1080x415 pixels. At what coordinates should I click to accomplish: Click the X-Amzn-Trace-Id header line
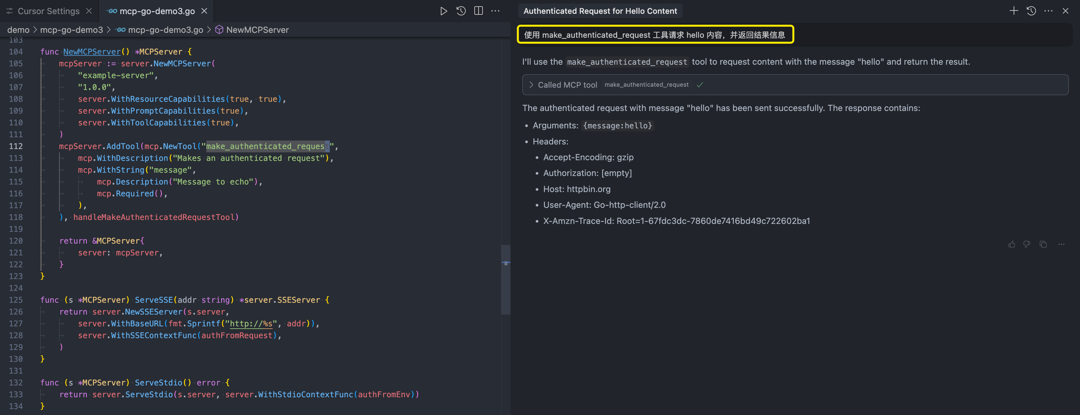[676, 221]
